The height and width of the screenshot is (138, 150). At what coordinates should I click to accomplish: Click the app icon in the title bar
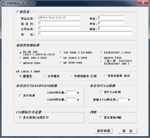pyautogui.click(x=3, y=4)
